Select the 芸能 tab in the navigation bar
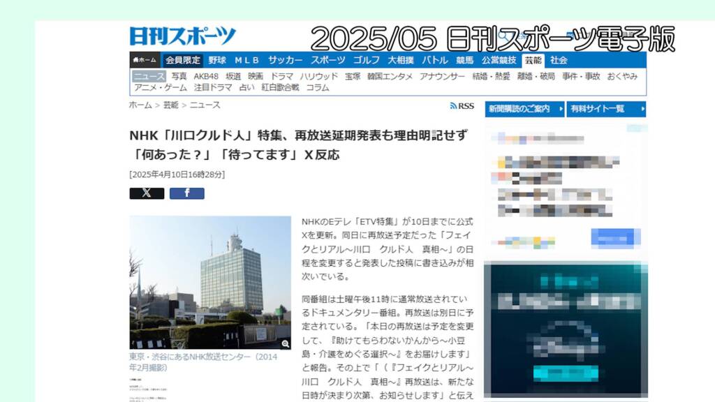Screen dimensions: 715x402 [533, 60]
